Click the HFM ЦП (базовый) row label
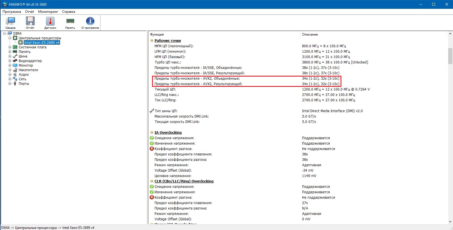 click(170, 57)
